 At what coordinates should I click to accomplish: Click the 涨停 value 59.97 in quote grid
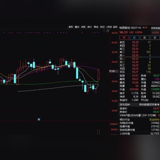click(135, 76)
